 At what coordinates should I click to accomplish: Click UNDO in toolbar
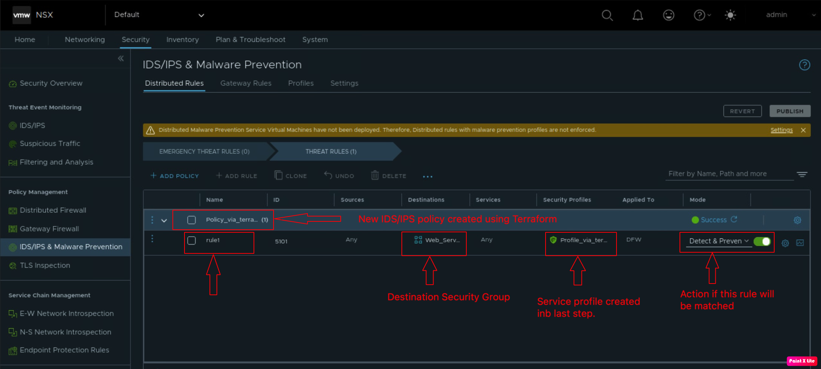click(339, 176)
